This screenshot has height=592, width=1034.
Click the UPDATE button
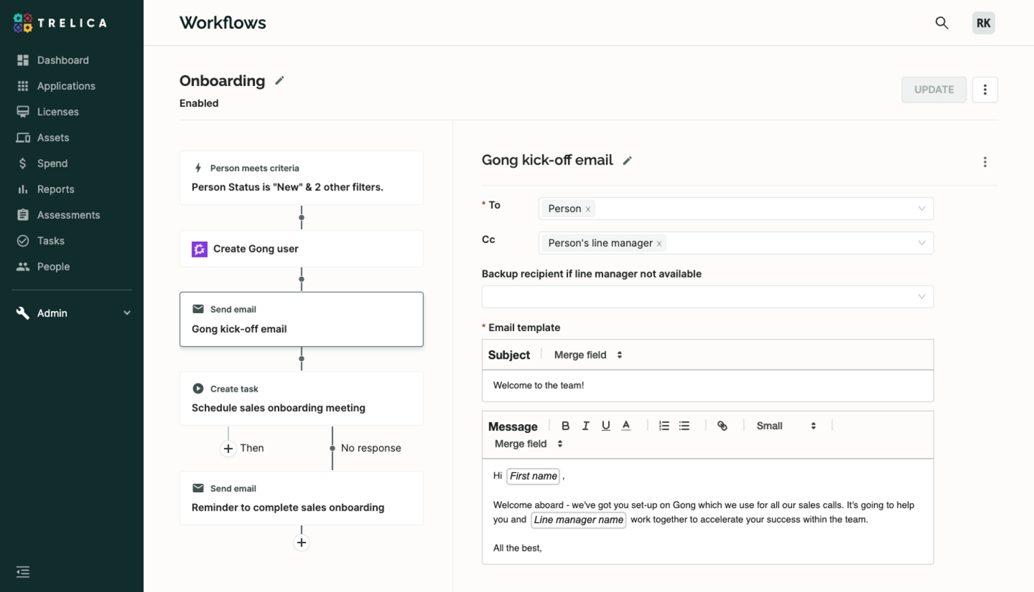pyautogui.click(x=933, y=89)
